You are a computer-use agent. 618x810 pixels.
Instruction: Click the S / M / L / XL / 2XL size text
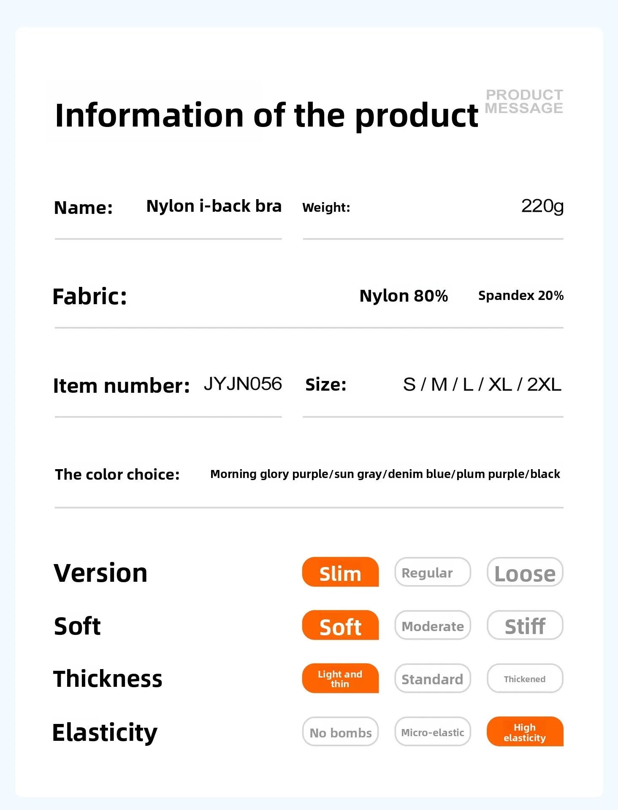pyautogui.click(x=482, y=384)
